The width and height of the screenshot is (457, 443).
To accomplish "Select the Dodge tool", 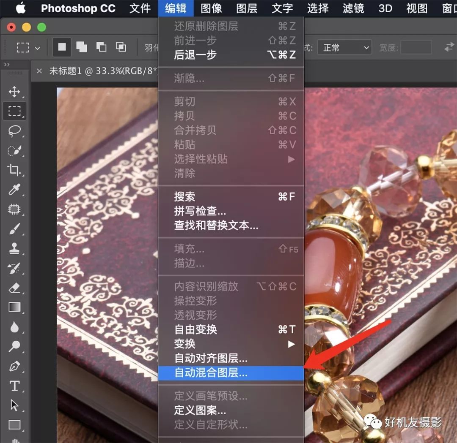I will 14,346.
